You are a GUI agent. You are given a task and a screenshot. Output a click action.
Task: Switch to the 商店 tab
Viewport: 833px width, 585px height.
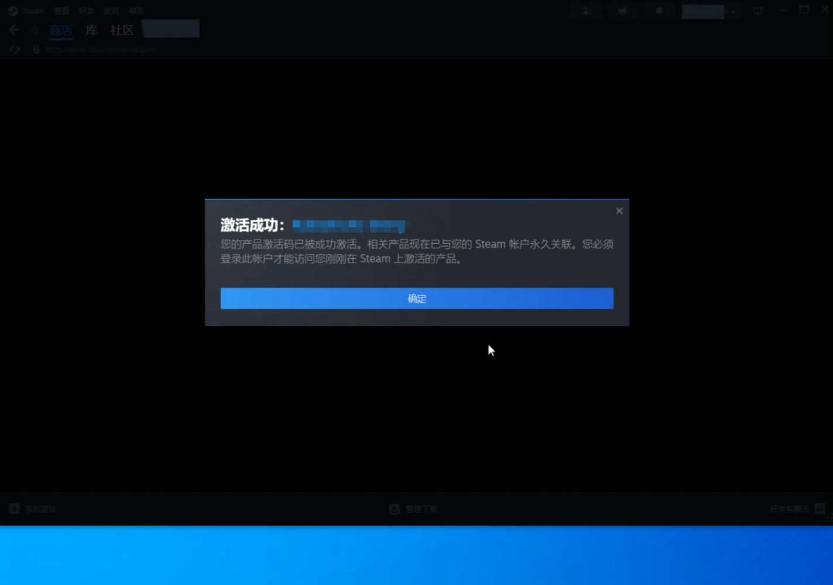61,30
